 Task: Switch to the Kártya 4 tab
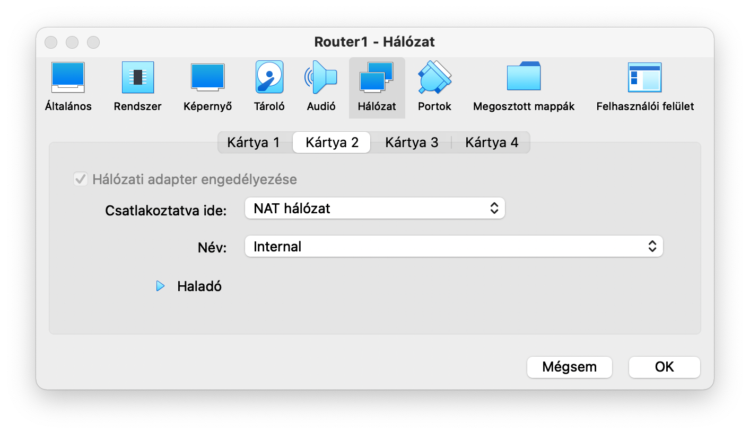[492, 142]
